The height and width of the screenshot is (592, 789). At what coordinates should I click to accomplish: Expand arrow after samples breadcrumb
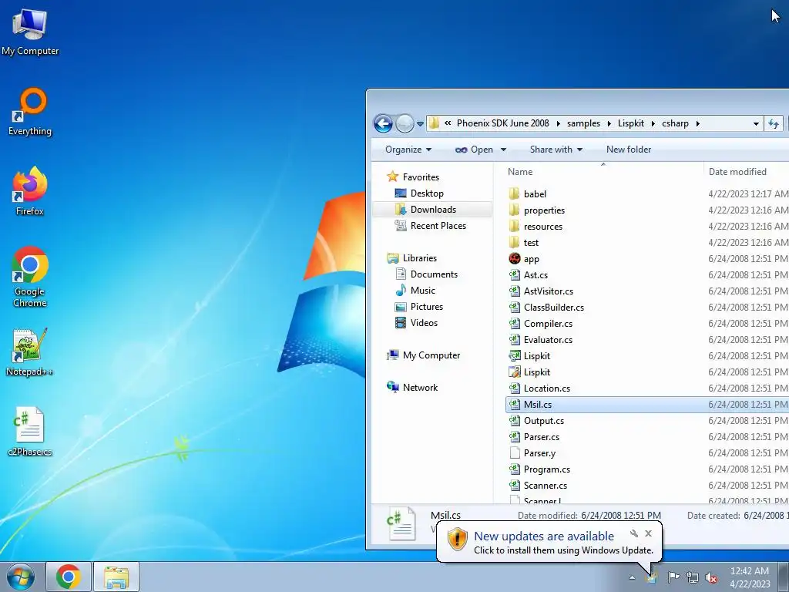click(x=609, y=124)
